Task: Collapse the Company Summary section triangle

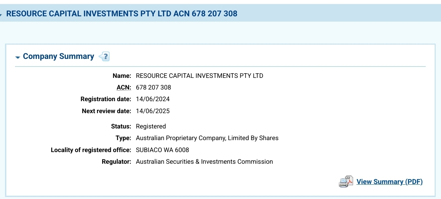Action: tap(18, 57)
